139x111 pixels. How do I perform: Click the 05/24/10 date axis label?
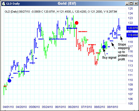pyautogui.click(x=47, y=107)
